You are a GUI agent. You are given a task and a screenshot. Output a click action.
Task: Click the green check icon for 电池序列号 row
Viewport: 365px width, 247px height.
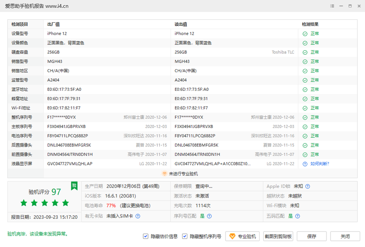coord(305,136)
